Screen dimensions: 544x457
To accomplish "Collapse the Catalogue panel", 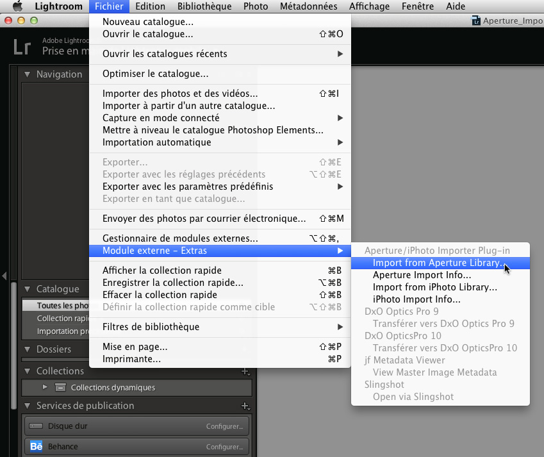I will (27, 288).
